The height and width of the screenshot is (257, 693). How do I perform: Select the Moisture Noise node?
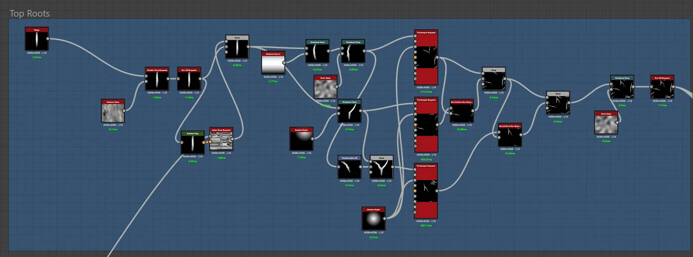[x=113, y=111]
